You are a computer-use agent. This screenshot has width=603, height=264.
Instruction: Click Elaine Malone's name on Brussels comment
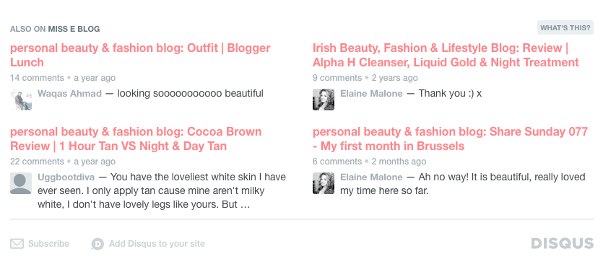pyautogui.click(x=371, y=177)
